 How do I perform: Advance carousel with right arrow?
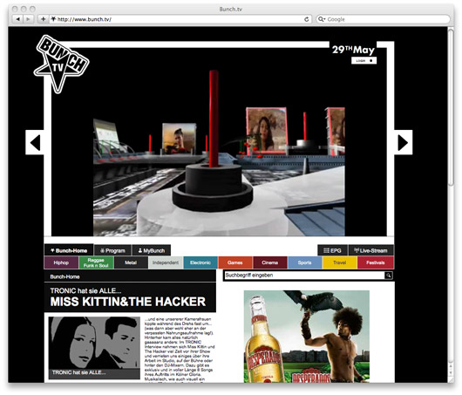[x=403, y=142]
